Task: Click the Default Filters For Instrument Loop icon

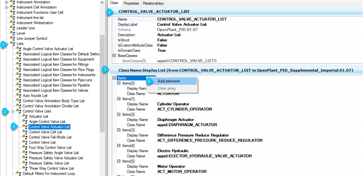Action: [19, 174]
